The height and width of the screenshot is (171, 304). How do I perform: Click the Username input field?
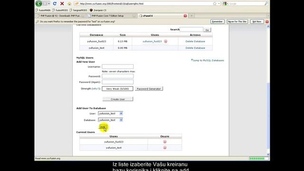[x=118, y=66]
